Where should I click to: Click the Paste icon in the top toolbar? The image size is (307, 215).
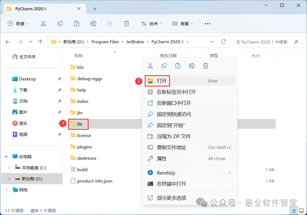pos(76,24)
